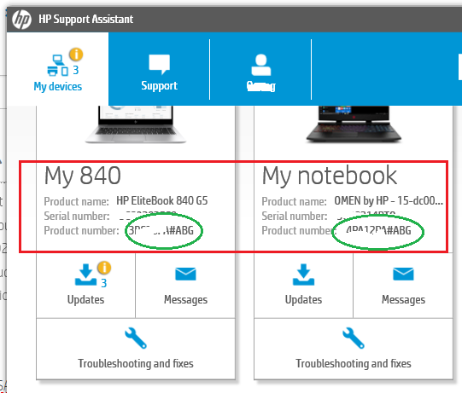Open Updates for My notebook
Viewport: 462px width, 393px height.
click(303, 285)
